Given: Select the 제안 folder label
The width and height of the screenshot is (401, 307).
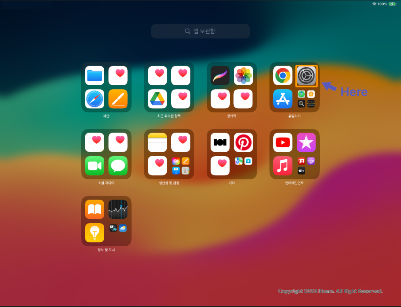Looking at the screenshot, I should (106, 116).
